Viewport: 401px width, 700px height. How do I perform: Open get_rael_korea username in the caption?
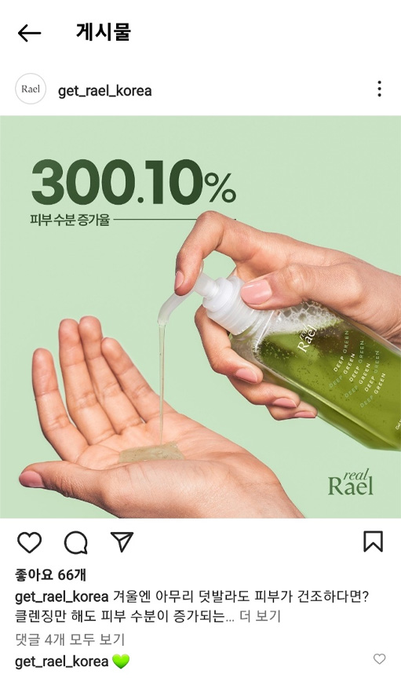pos(62,597)
